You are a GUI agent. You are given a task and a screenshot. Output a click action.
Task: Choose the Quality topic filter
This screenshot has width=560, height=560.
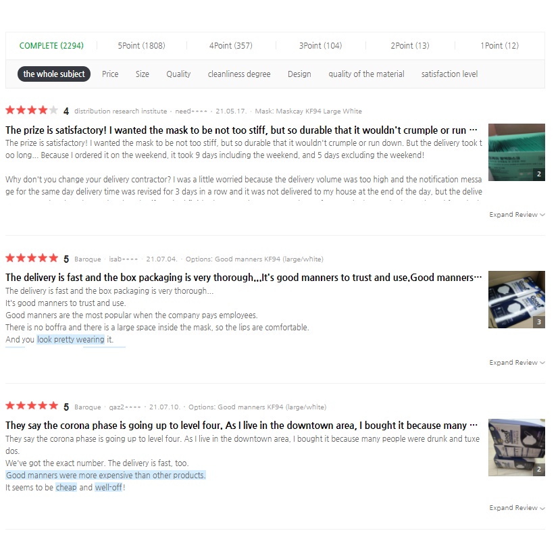click(x=178, y=74)
